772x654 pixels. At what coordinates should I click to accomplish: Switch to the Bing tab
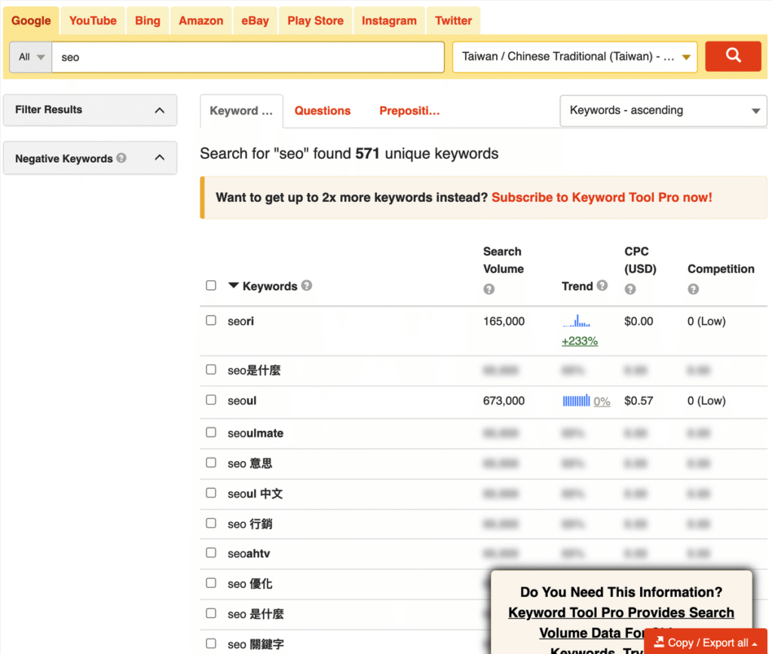tap(148, 20)
